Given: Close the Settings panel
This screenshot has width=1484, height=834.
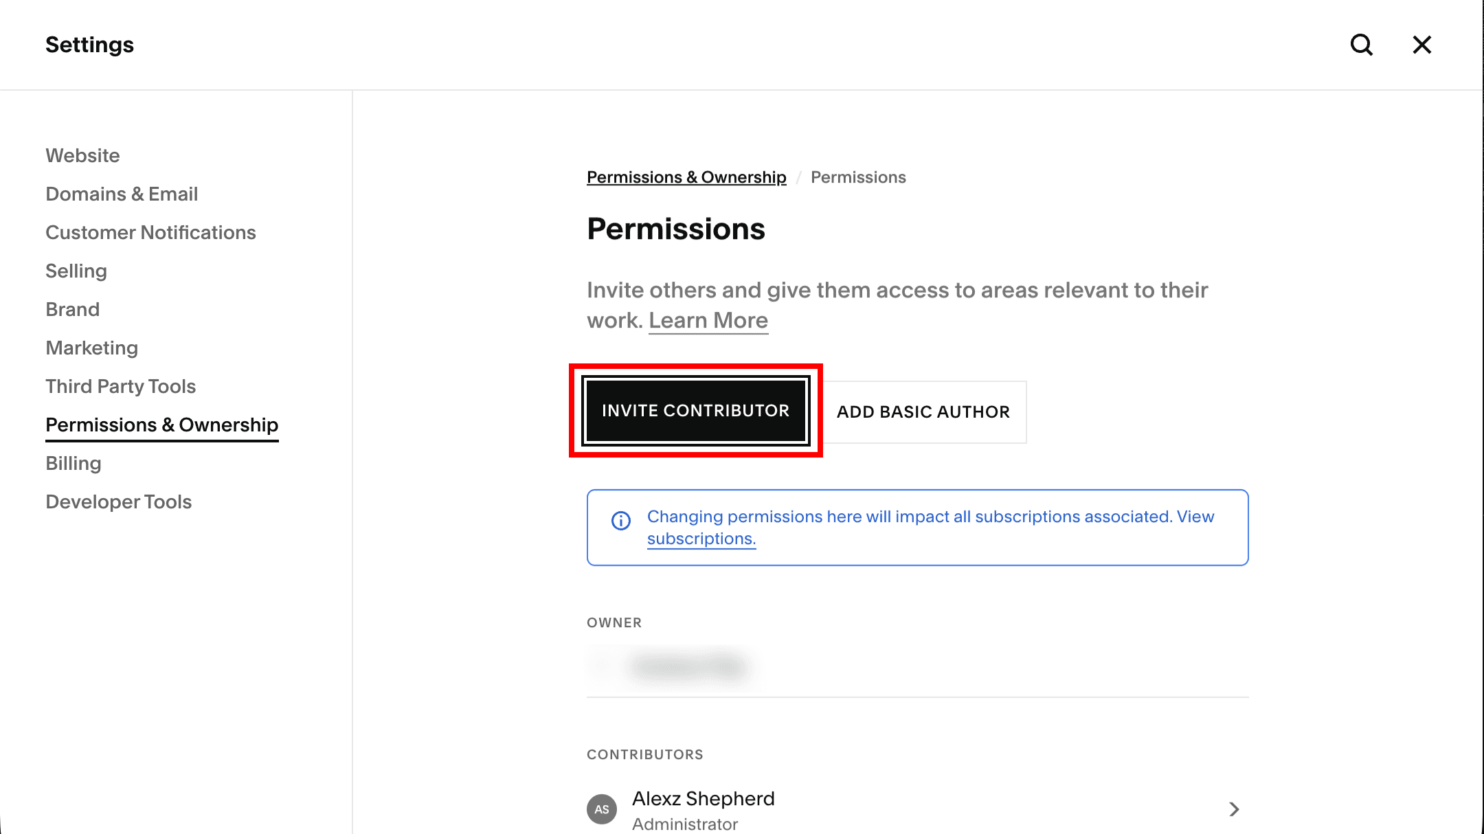Looking at the screenshot, I should coord(1421,45).
